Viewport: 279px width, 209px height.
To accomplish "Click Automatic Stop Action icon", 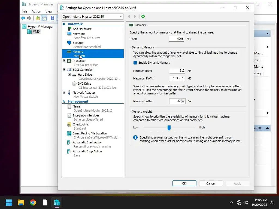I will pos(69,151).
